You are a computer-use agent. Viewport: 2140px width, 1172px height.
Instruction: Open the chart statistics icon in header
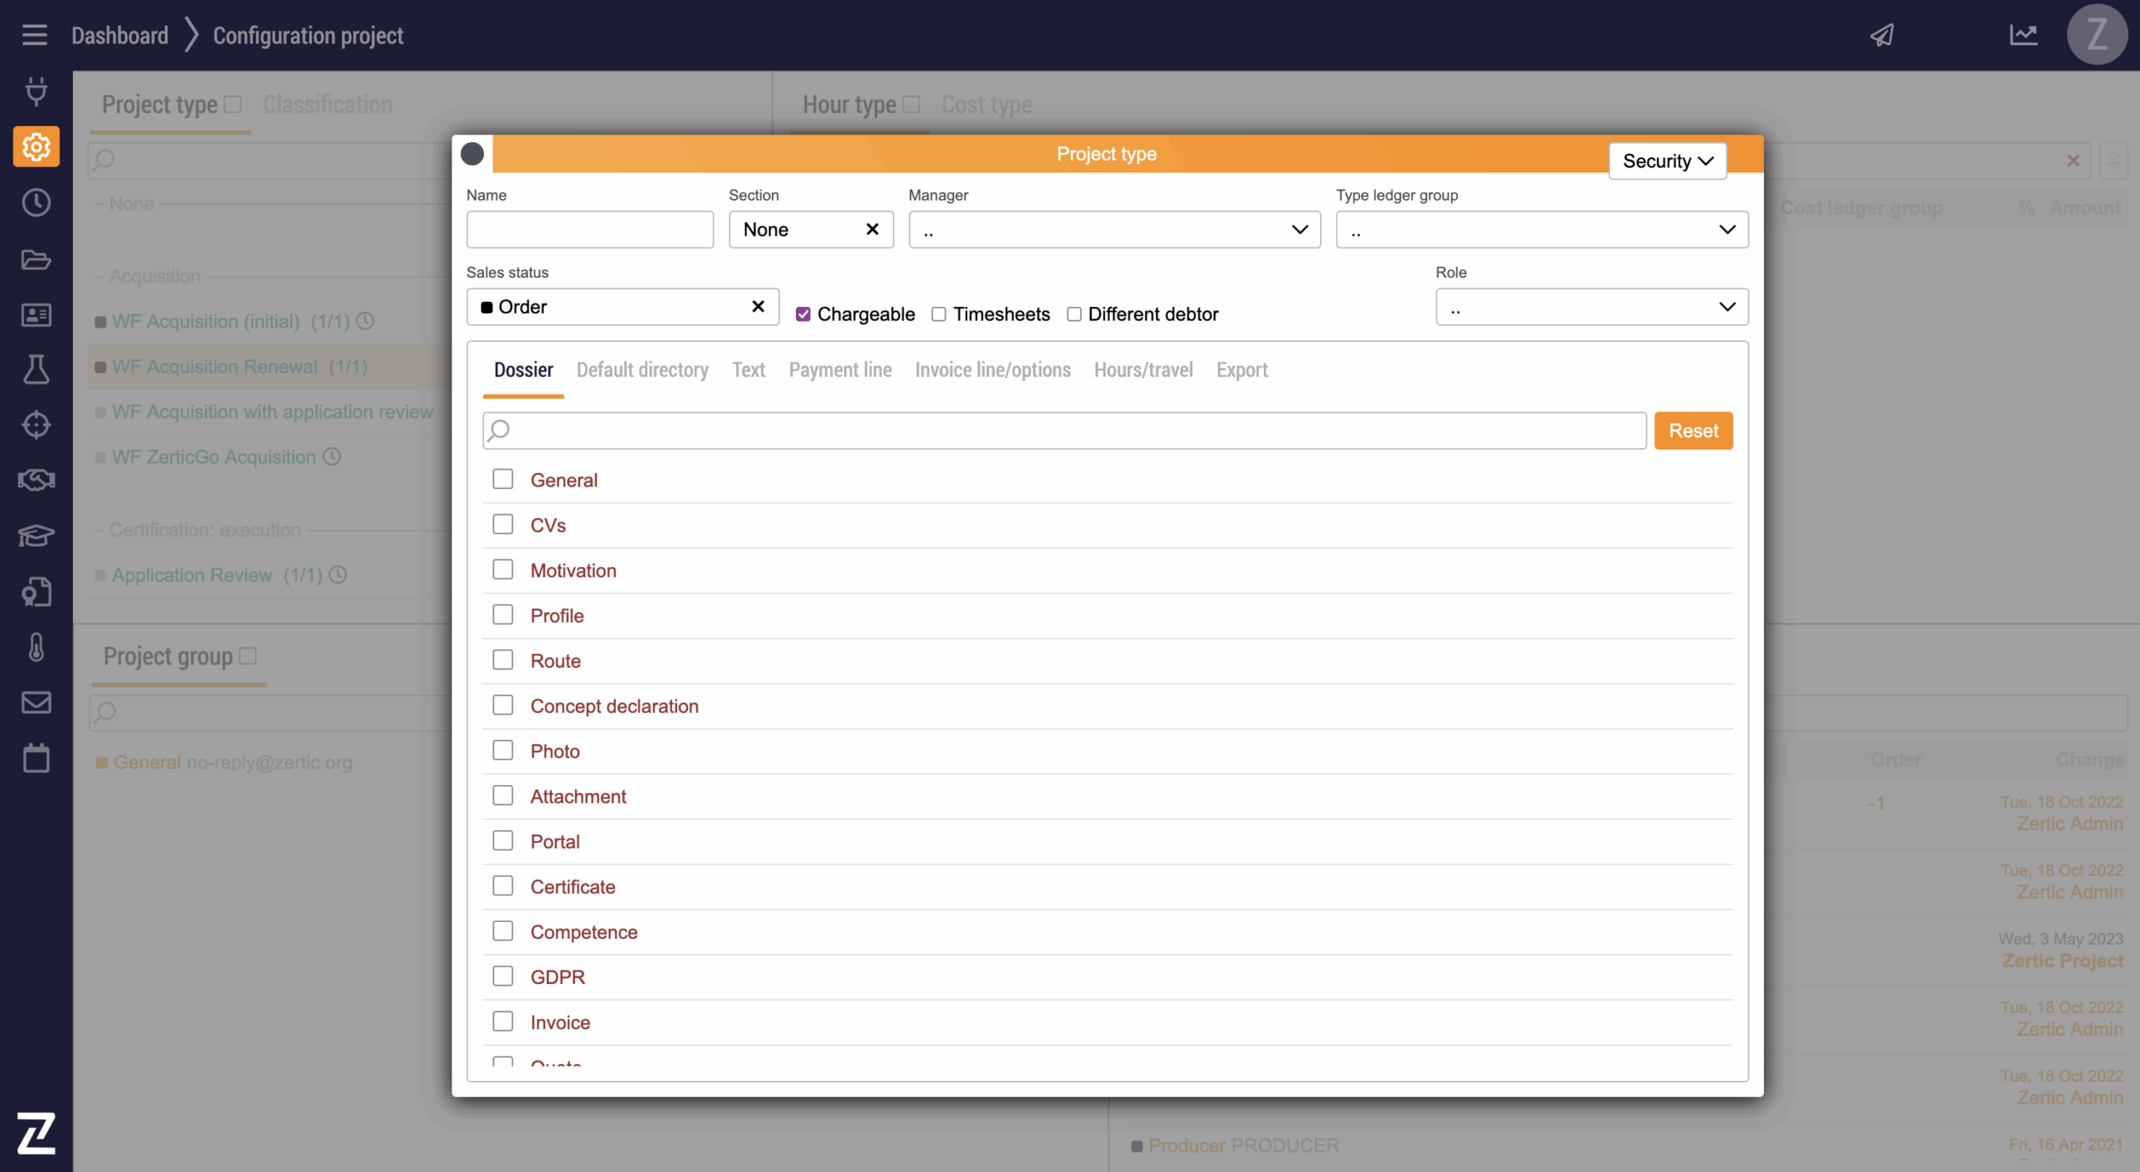click(x=2023, y=35)
